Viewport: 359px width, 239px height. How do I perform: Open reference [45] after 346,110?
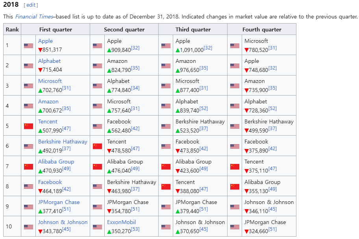coord(272,209)
